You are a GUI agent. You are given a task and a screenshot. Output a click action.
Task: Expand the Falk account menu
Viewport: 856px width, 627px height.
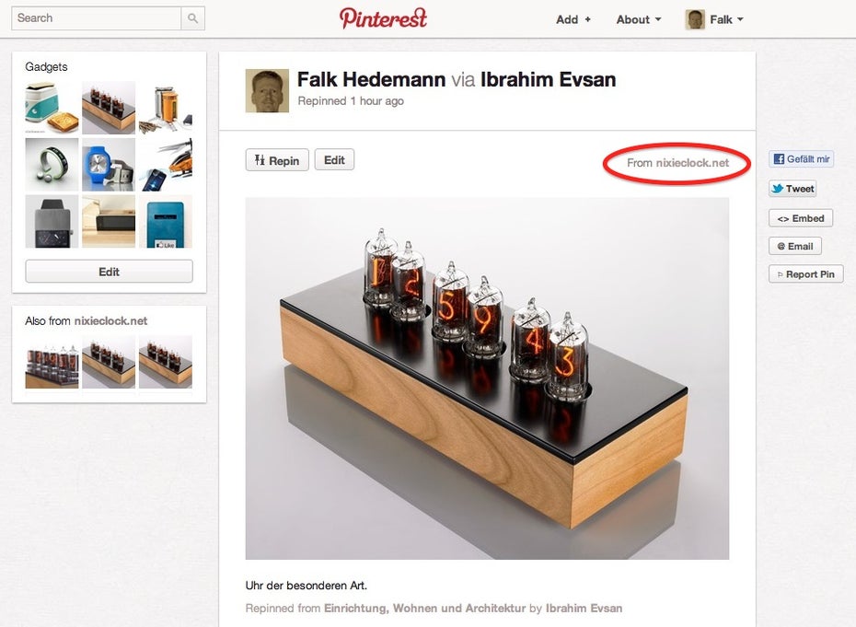coord(714,19)
